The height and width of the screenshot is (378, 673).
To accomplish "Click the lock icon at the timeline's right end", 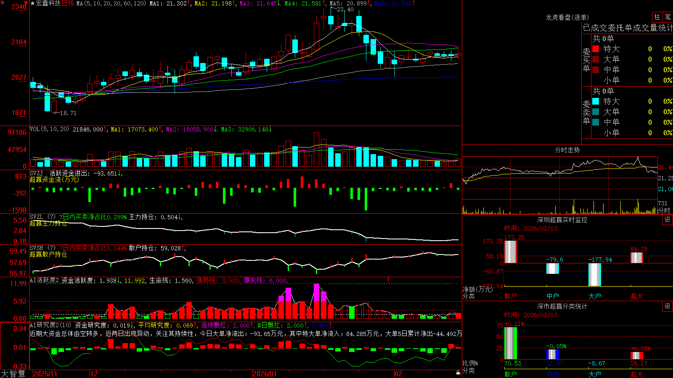I will pos(458,373).
